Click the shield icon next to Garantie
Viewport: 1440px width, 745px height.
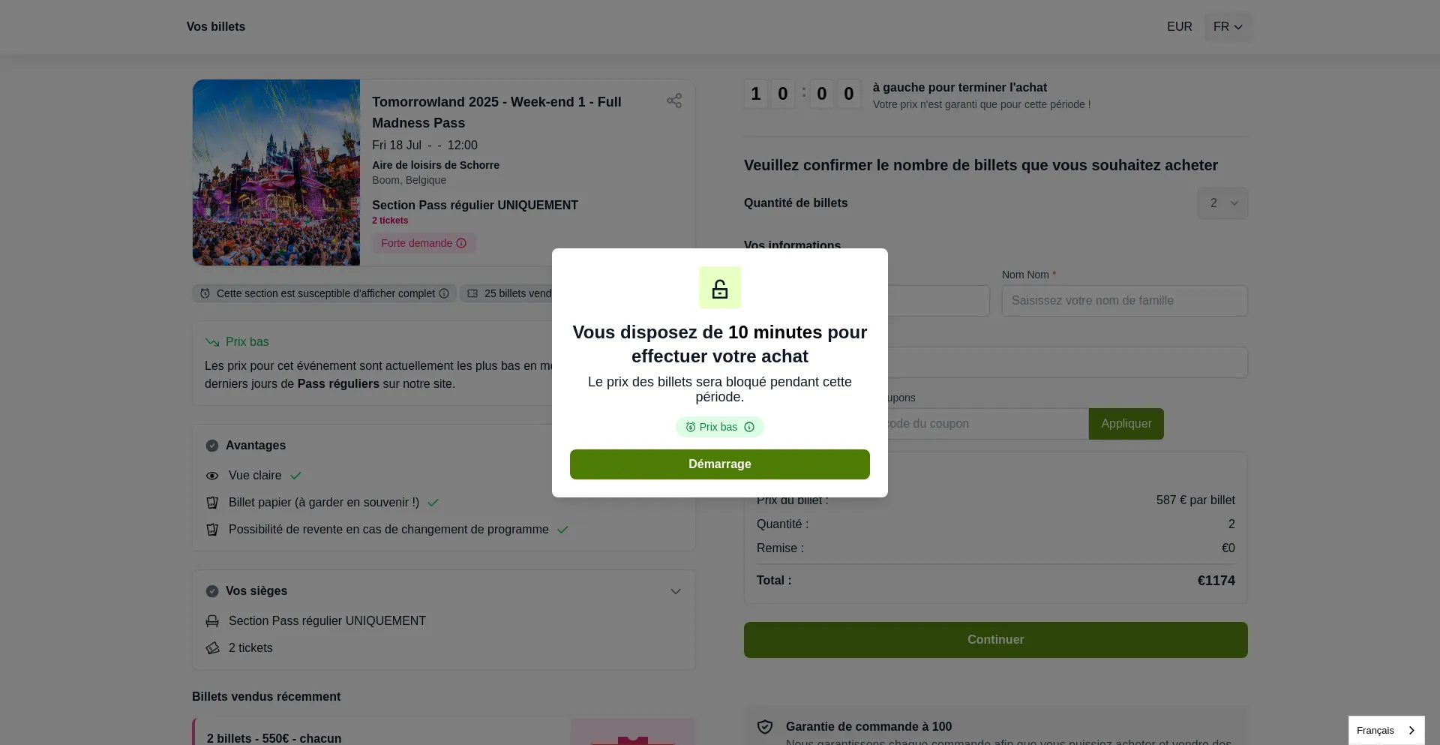pyautogui.click(x=765, y=726)
